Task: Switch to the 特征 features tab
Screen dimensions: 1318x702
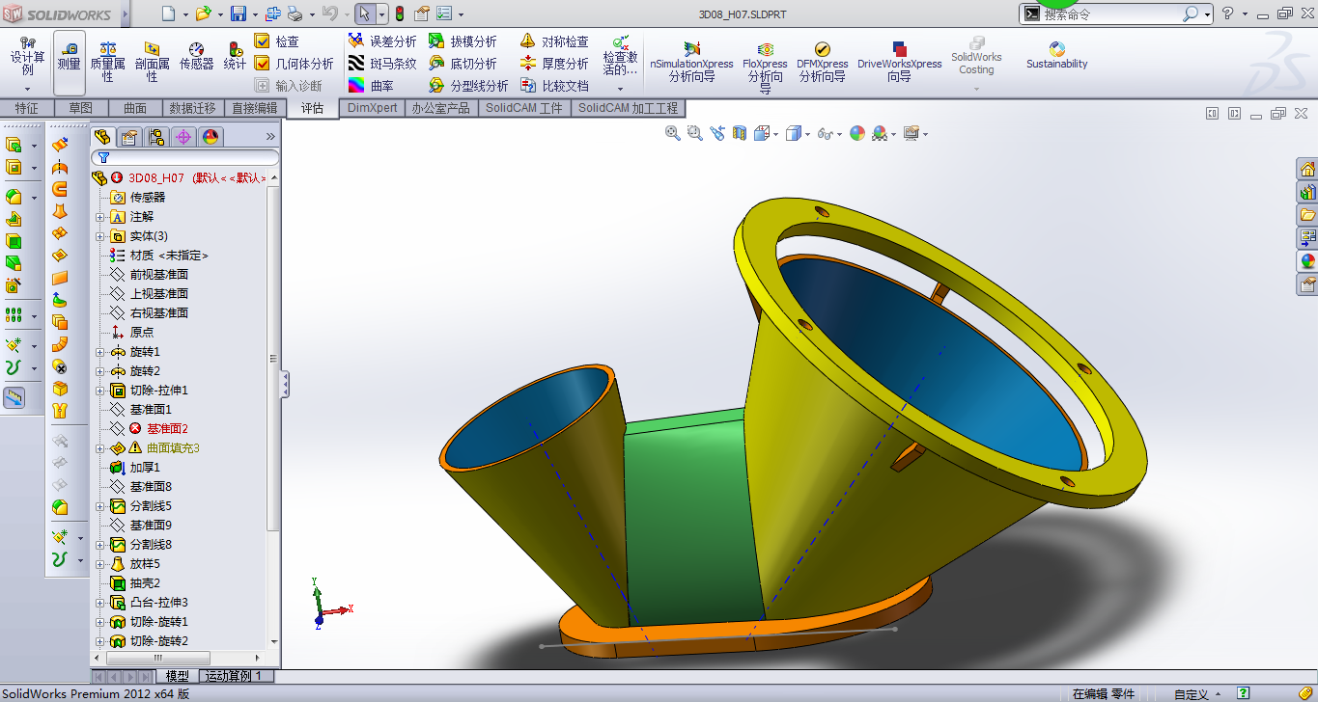Action: [26, 108]
